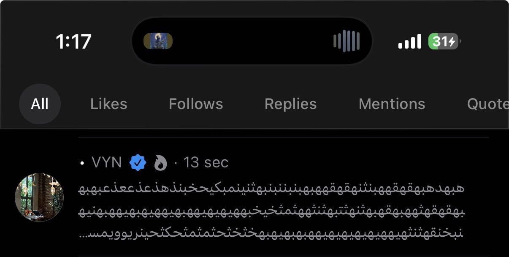Viewport: 509px width, 257px height.
Task: Tap the green battery indicator showing 31
Action: (443, 41)
